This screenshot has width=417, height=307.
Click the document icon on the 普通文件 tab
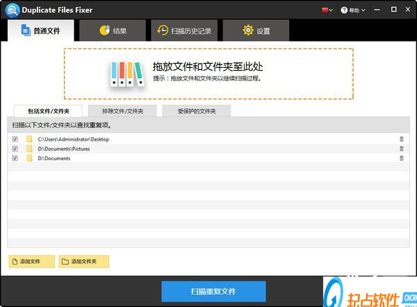pos(26,30)
